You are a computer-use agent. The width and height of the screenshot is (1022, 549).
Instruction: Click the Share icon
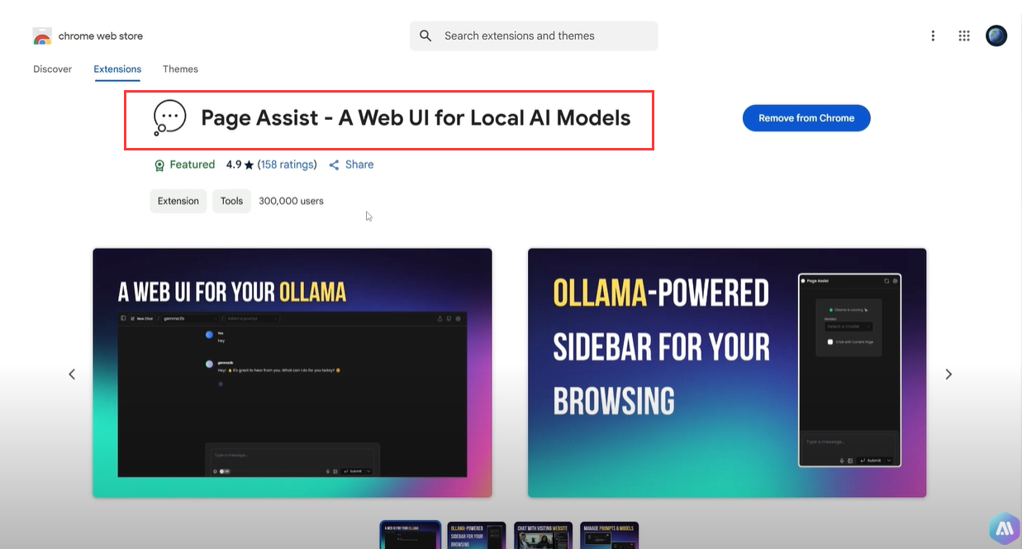click(x=334, y=165)
